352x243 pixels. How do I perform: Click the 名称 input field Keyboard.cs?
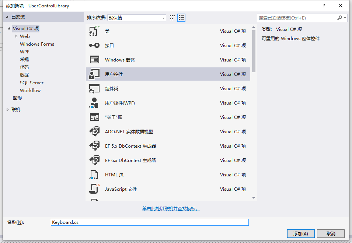[150, 222]
